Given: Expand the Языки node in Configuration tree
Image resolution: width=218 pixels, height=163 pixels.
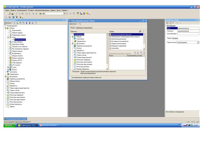Looking at the screenshot, I should pyautogui.click(x=8, y=70).
